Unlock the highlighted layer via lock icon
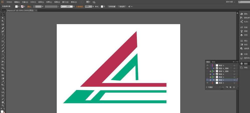 click(x=210, y=80)
